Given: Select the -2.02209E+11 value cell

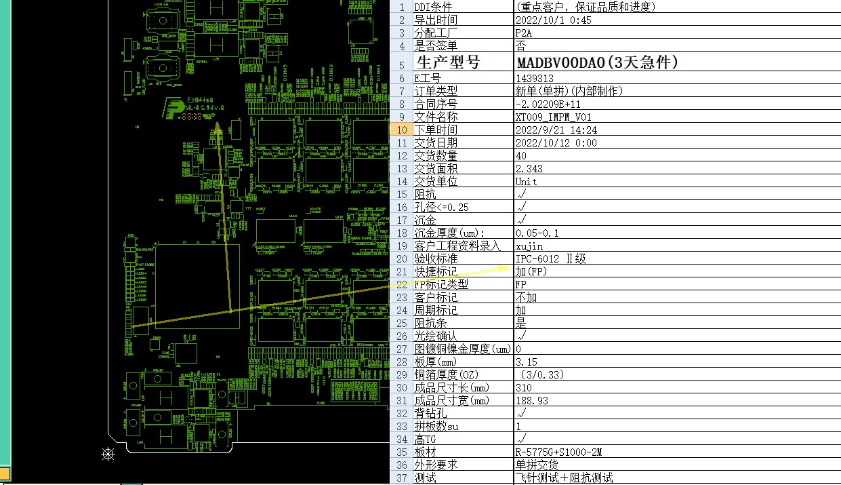Looking at the screenshot, I should [x=677, y=104].
